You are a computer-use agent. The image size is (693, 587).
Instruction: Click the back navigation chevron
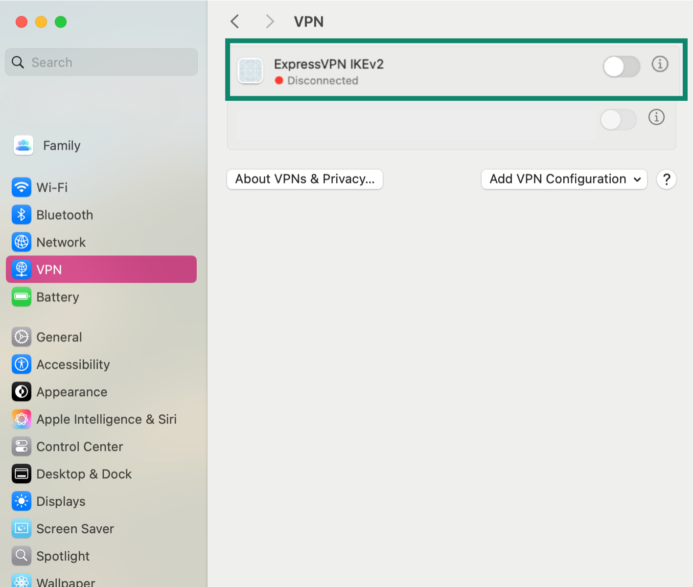(234, 22)
